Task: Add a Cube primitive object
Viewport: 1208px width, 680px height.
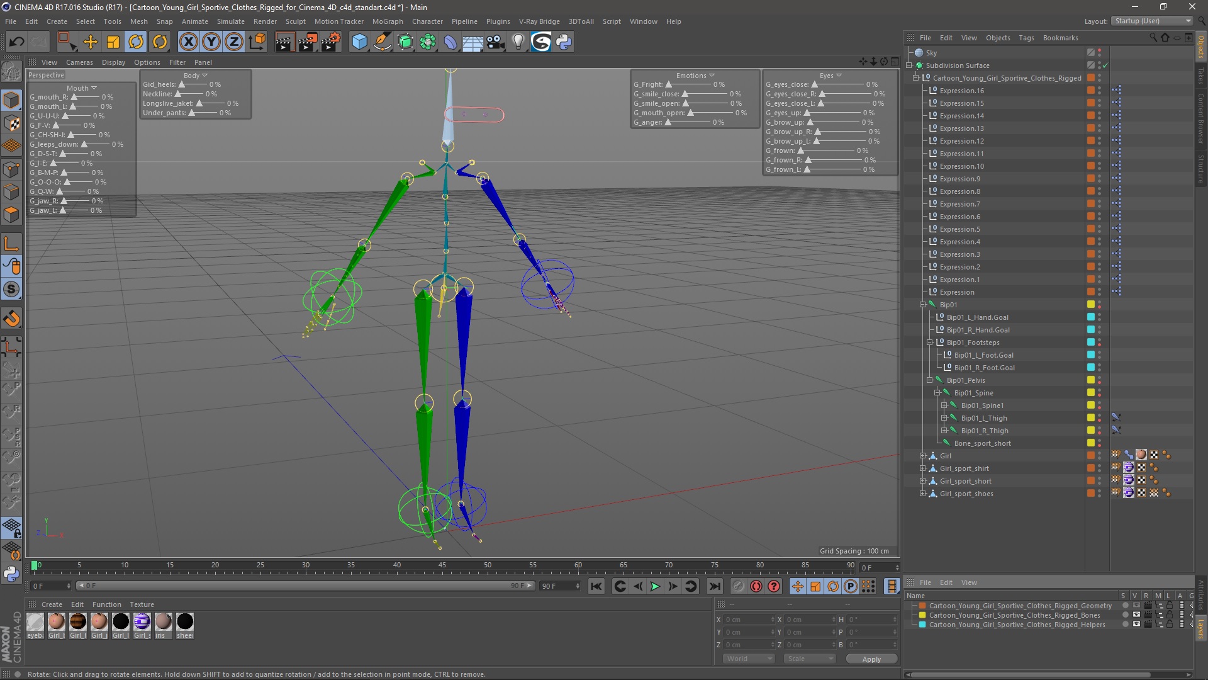Action: [359, 42]
